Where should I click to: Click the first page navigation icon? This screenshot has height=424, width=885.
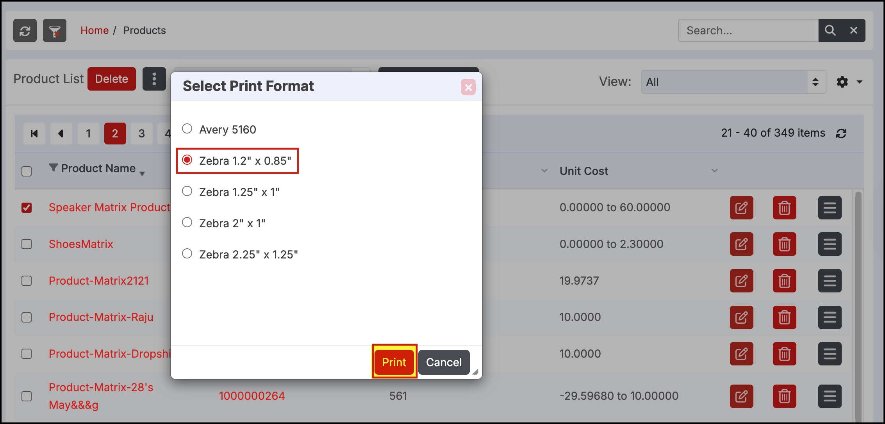pos(34,134)
